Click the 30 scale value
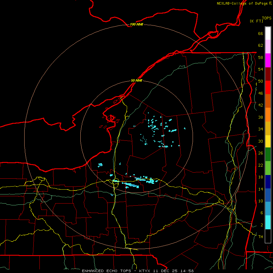273x273 pixels. (261, 141)
